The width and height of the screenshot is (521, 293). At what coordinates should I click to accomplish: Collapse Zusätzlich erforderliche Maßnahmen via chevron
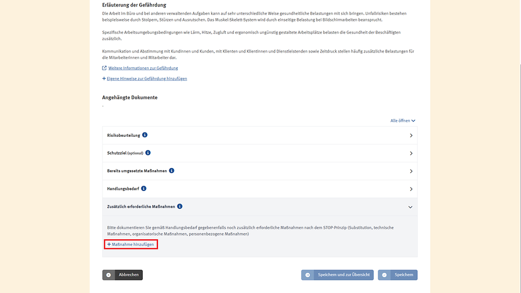coord(411,207)
